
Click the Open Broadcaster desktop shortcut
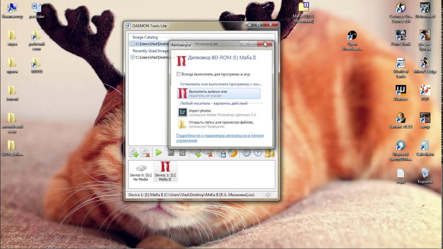pos(352,40)
